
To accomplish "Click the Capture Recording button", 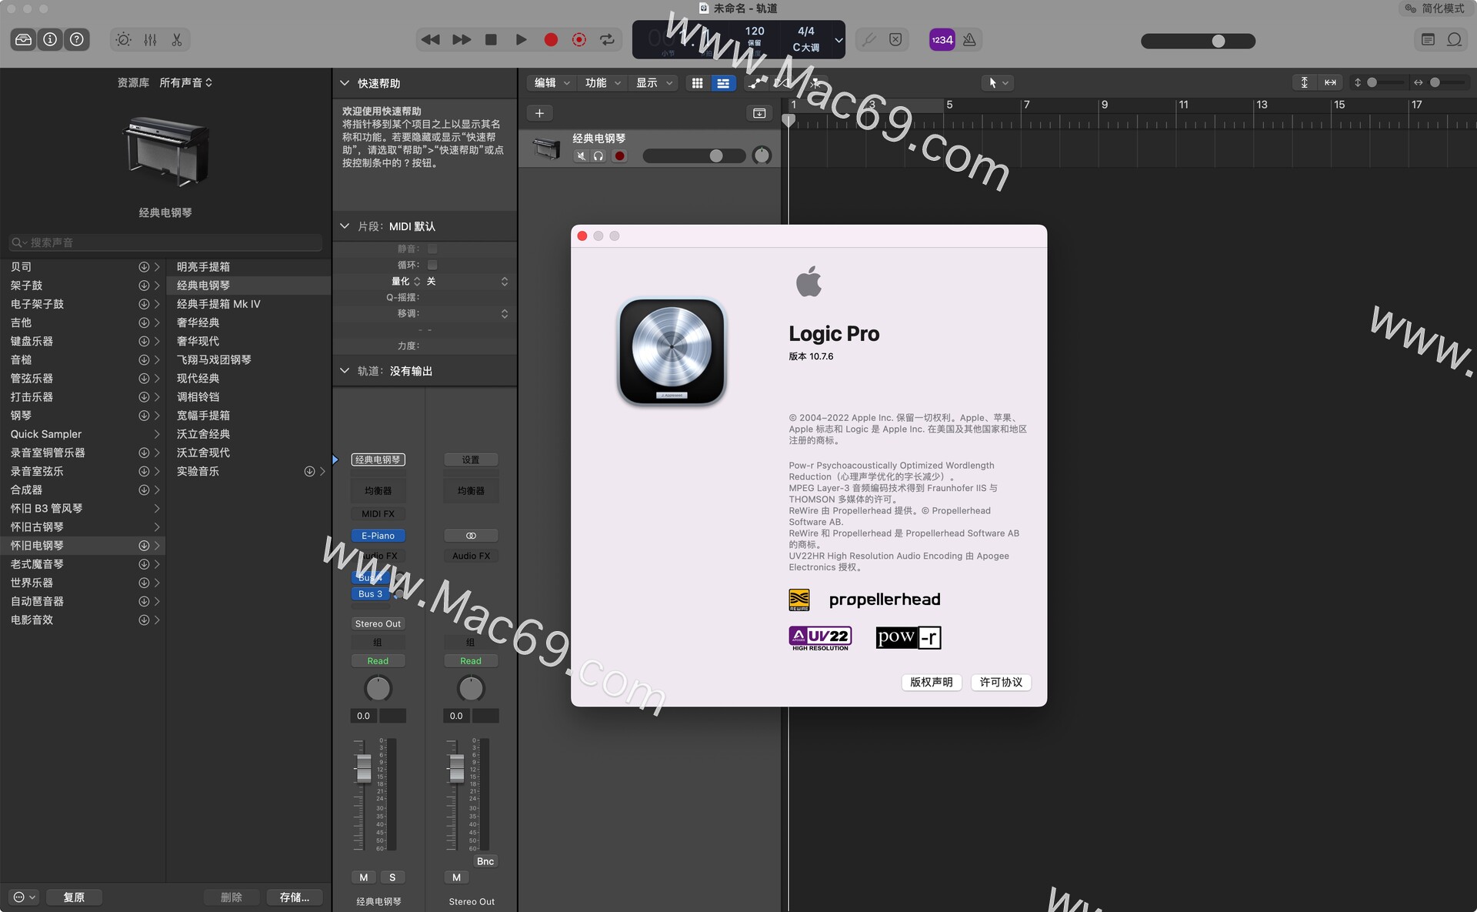I will coord(579,39).
